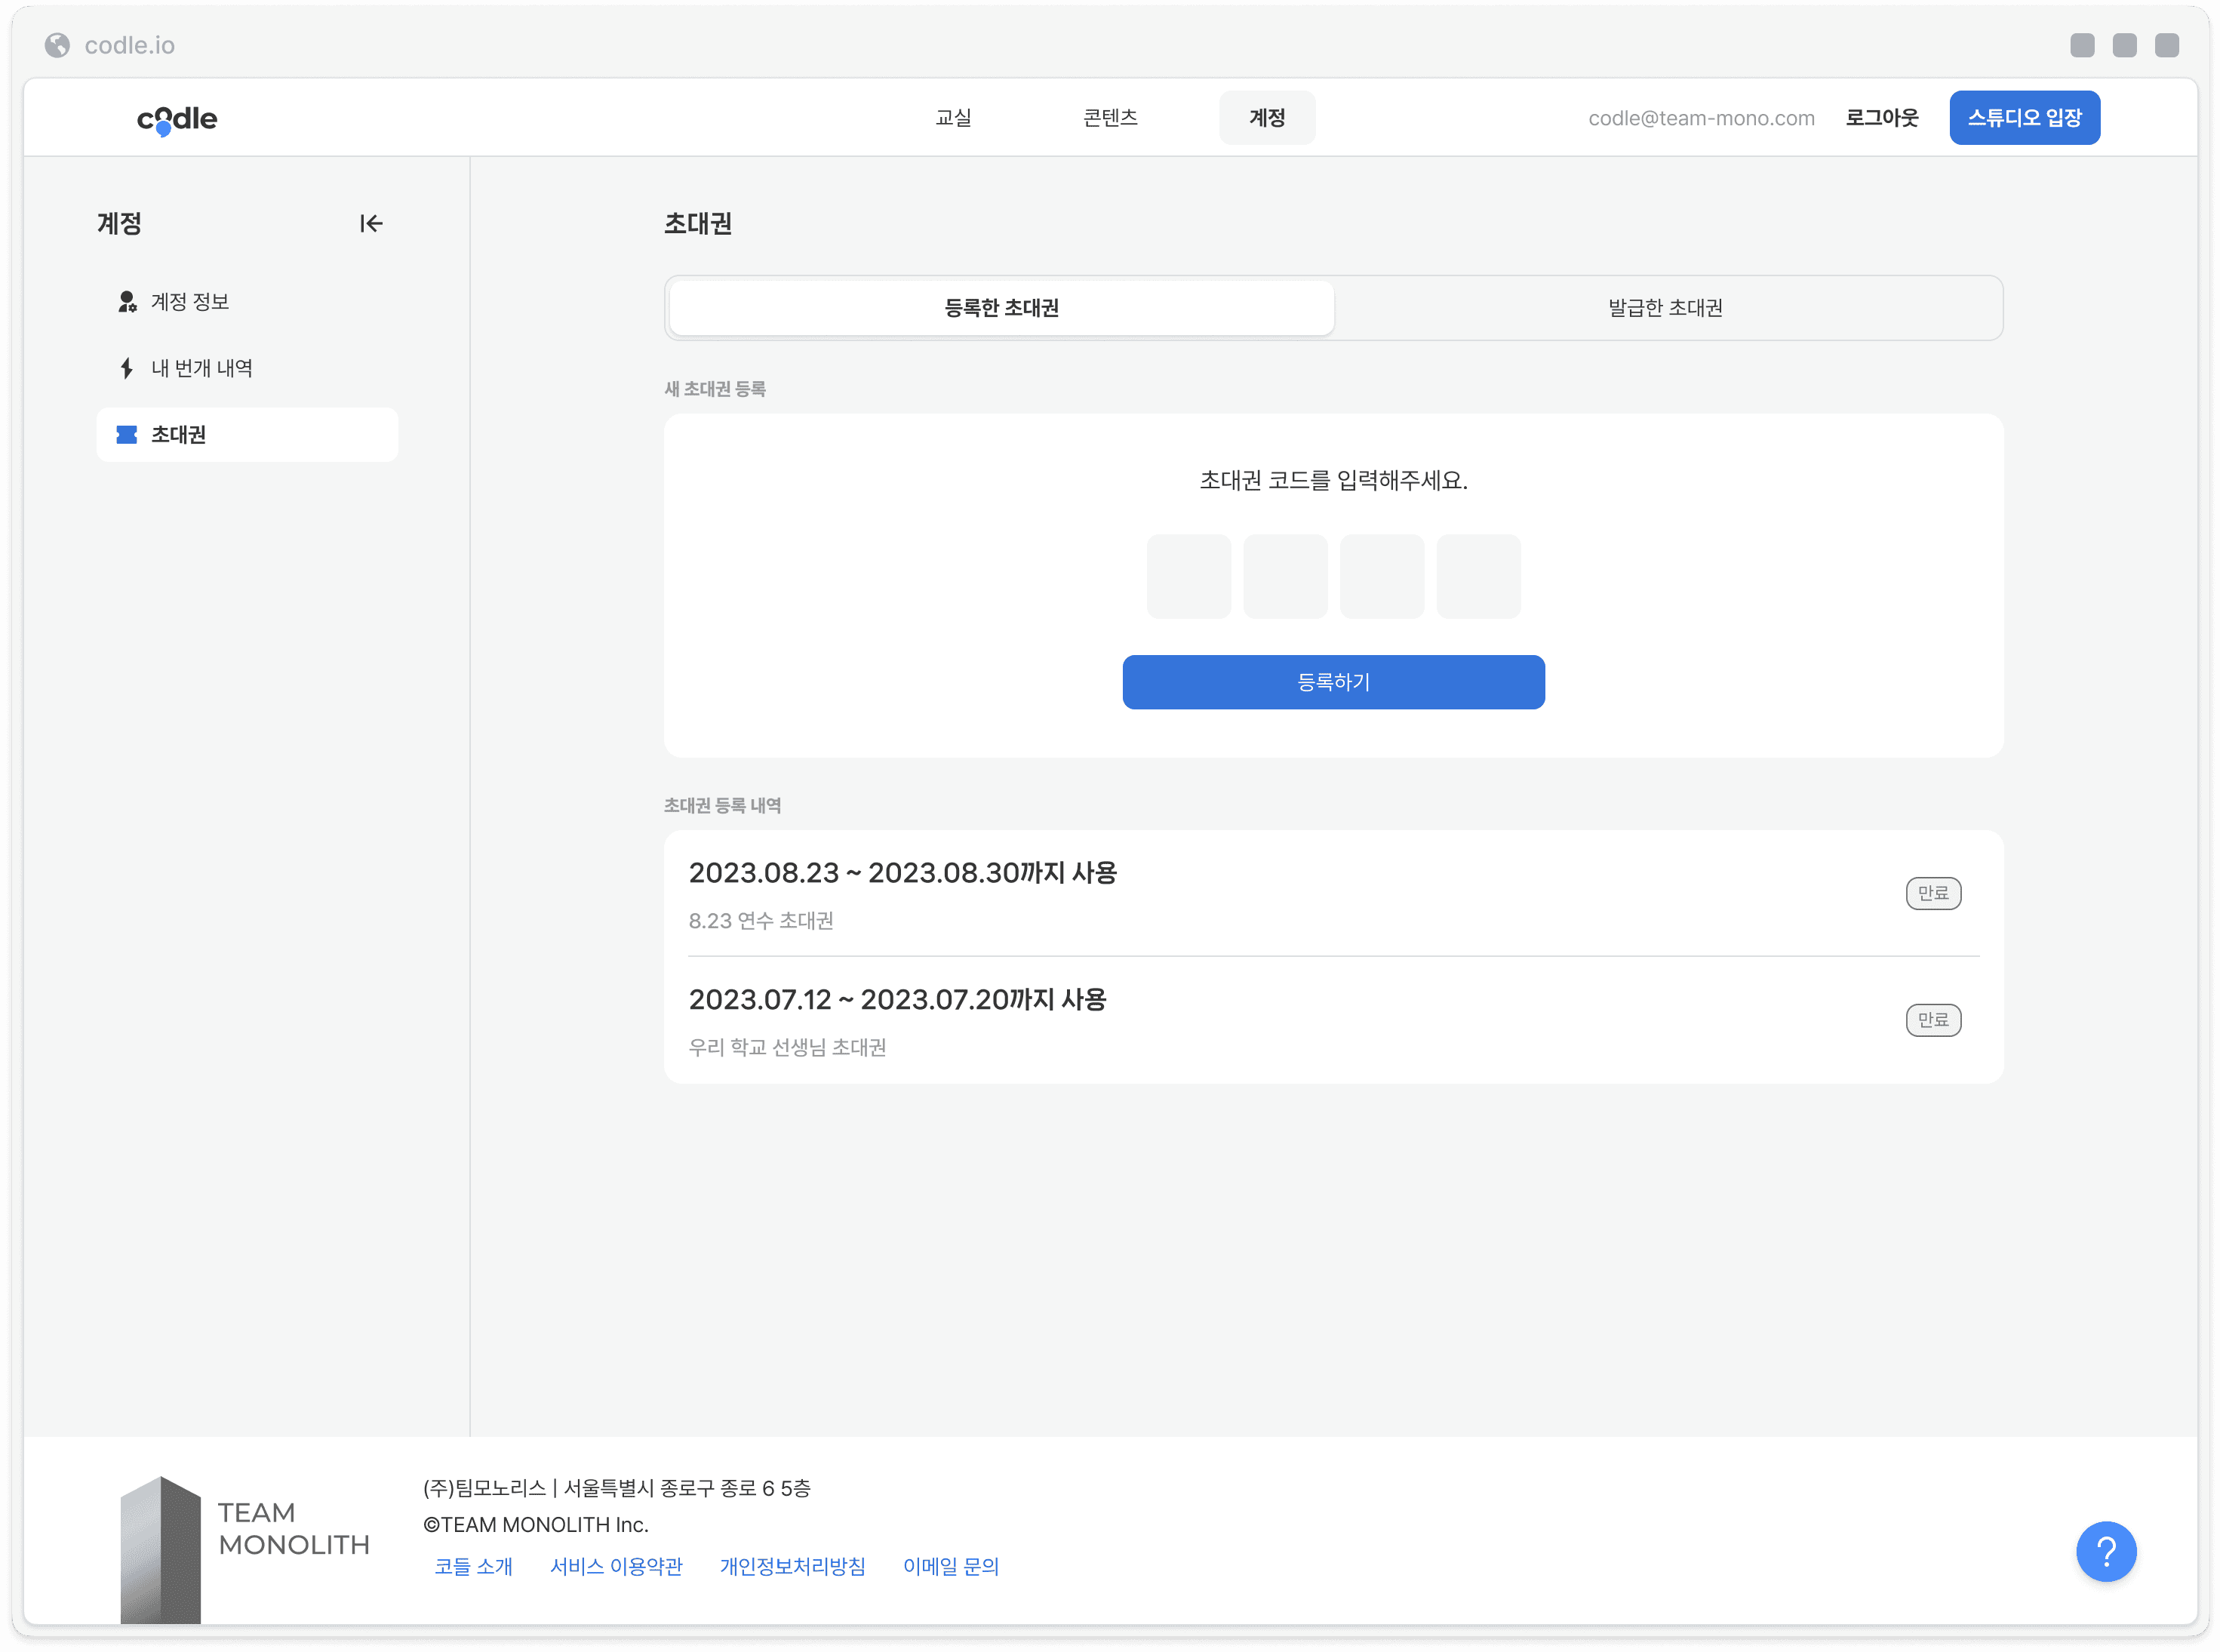Focus the last invitation code box
Viewport: 2220px width, 1652px height.
[x=1478, y=576]
